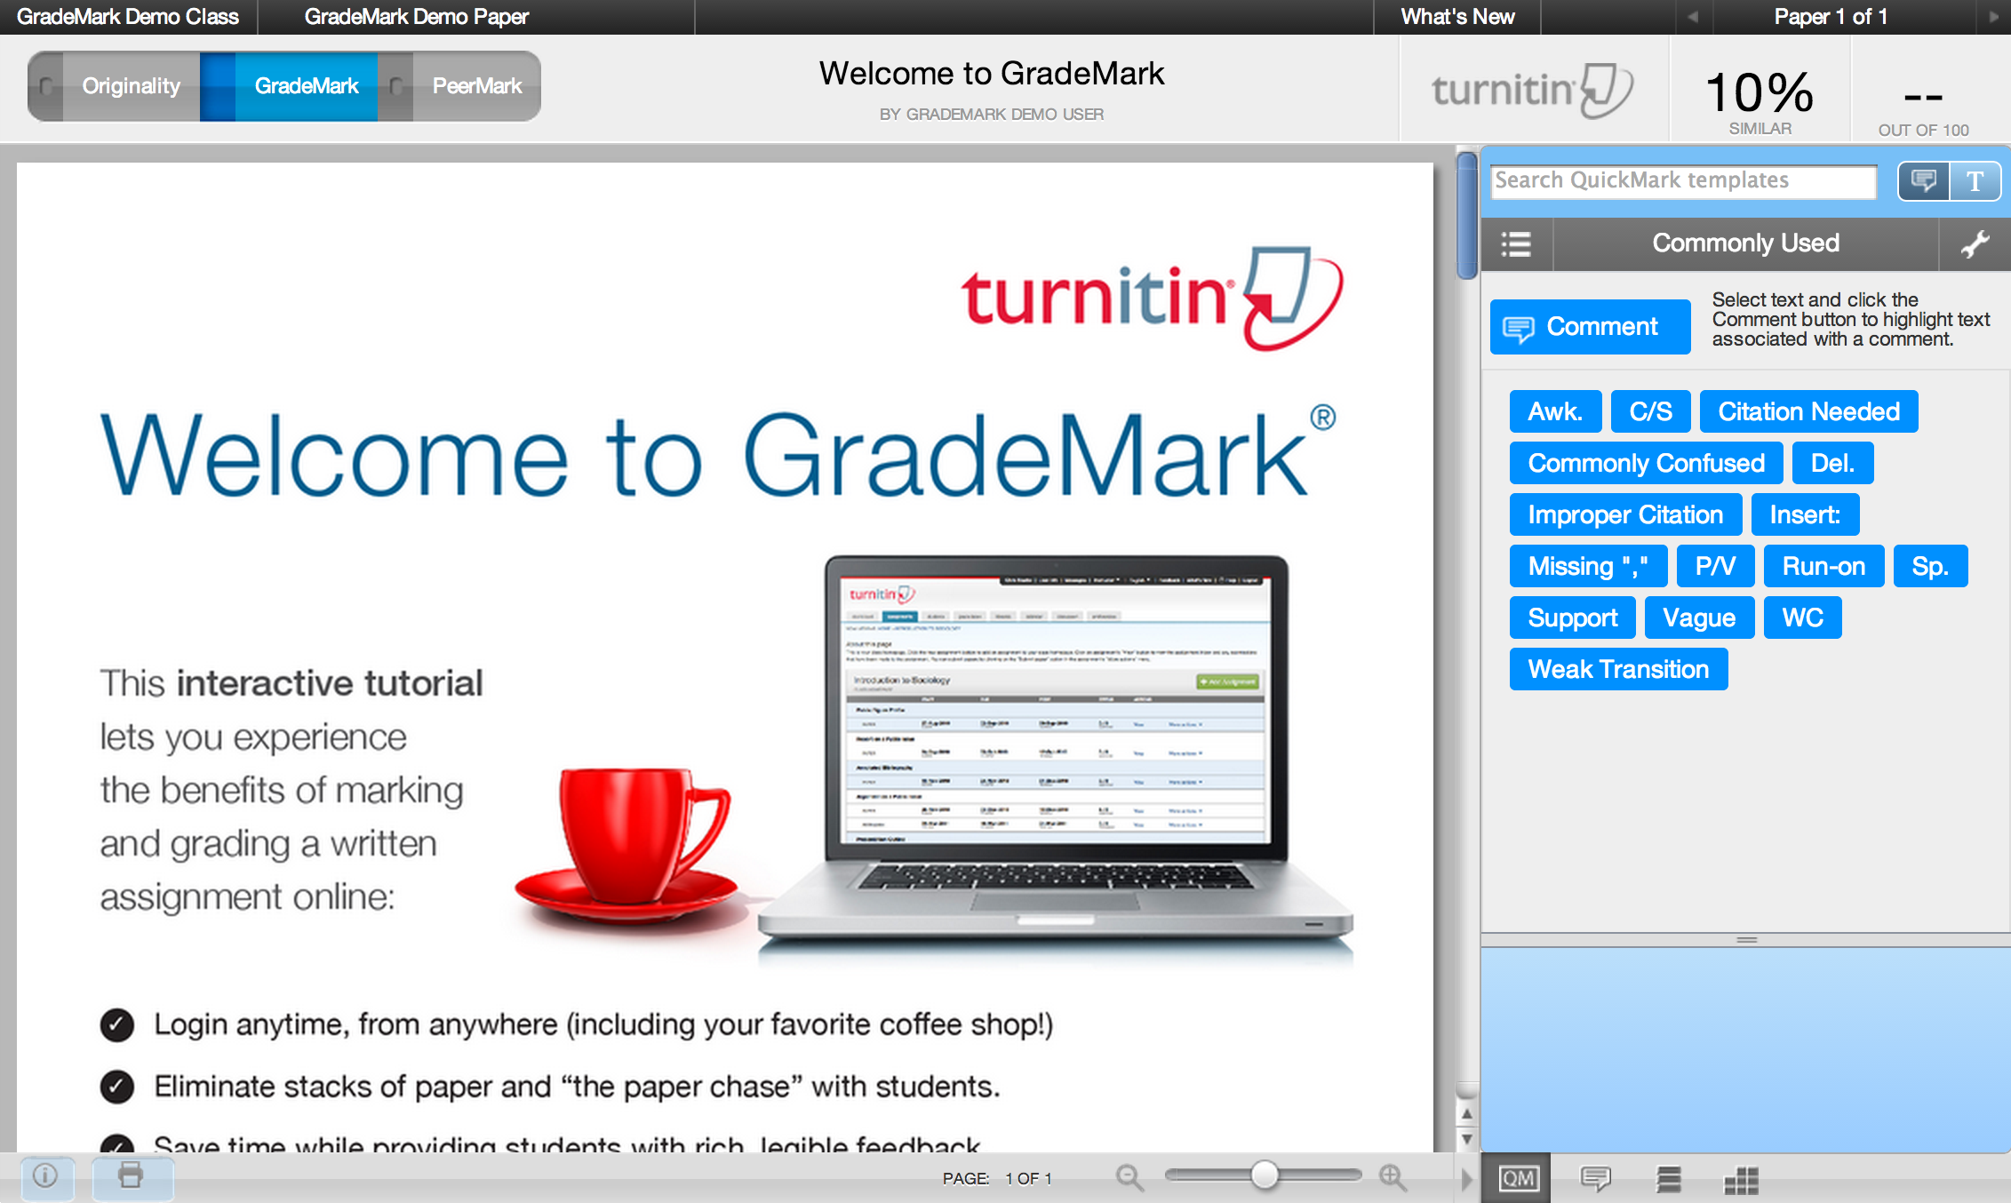Screen dimensions: 2011x1203
Task: Click the 10% similarity score
Action: [1760, 92]
